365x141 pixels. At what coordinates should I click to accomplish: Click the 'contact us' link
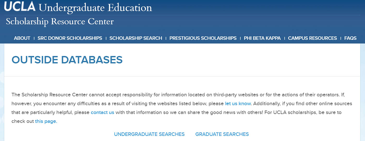pyautogui.click(x=102, y=112)
